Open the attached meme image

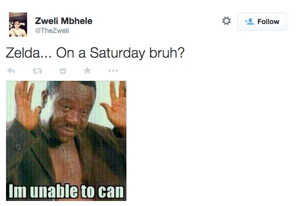66,141
